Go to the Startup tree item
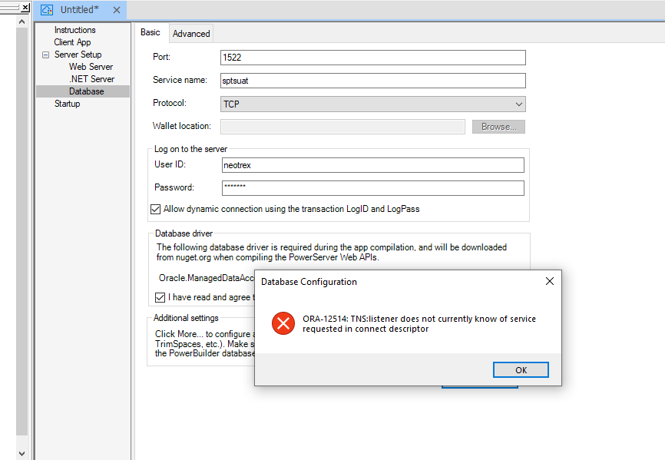The height and width of the screenshot is (460, 665). pyautogui.click(x=67, y=104)
